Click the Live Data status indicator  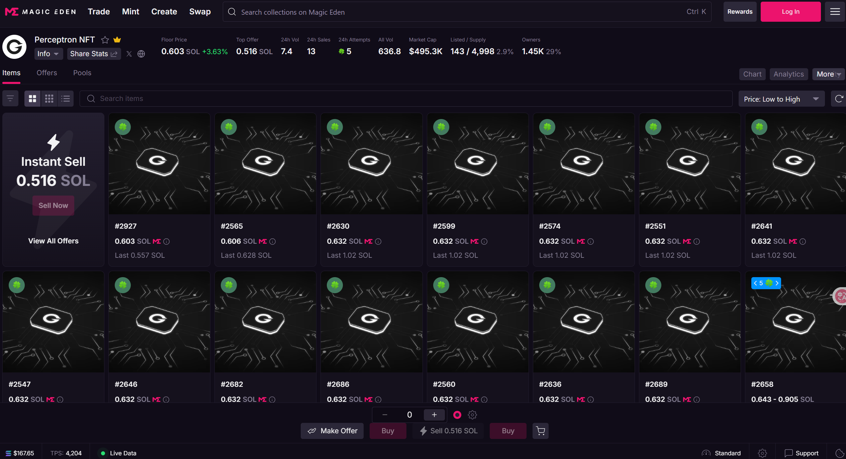point(118,453)
